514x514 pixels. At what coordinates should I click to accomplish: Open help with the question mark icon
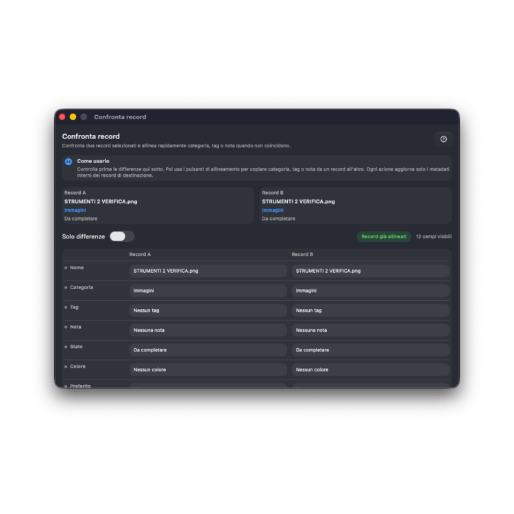443,139
